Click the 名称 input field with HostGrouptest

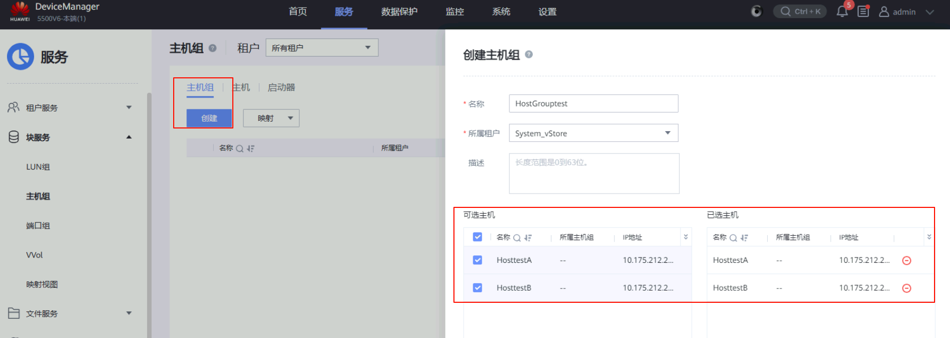(x=593, y=103)
